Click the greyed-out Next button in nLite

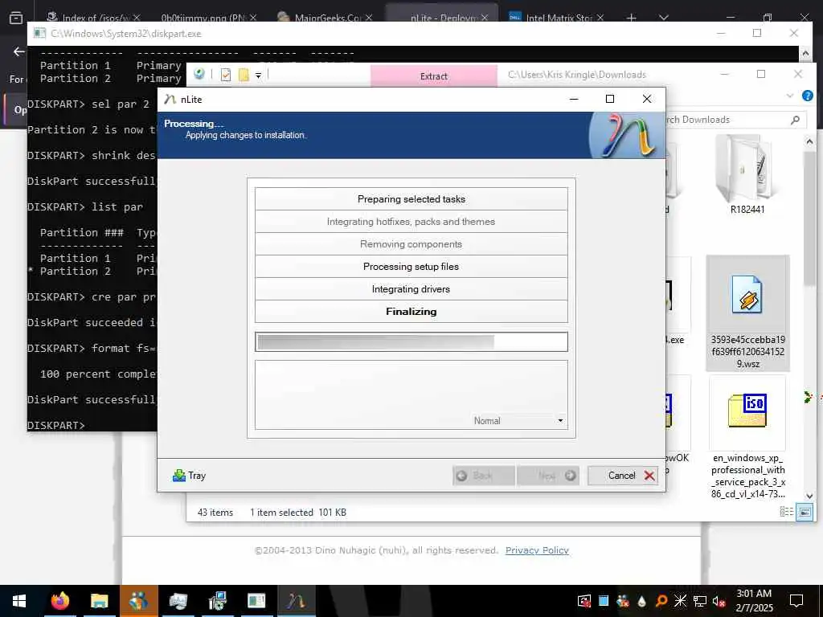point(548,476)
